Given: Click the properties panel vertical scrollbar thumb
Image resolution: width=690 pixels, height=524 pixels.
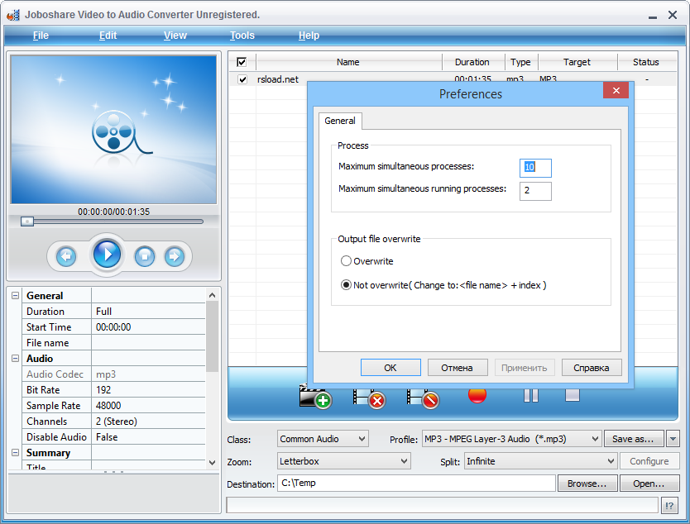Looking at the screenshot, I should click(x=212, y=337).
